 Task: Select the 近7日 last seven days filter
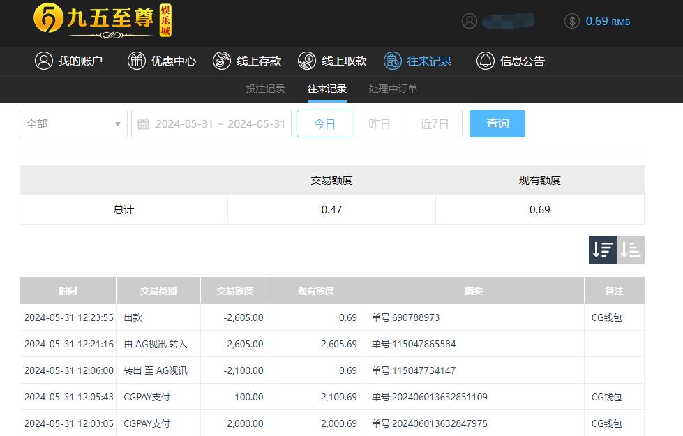(434, 123)
